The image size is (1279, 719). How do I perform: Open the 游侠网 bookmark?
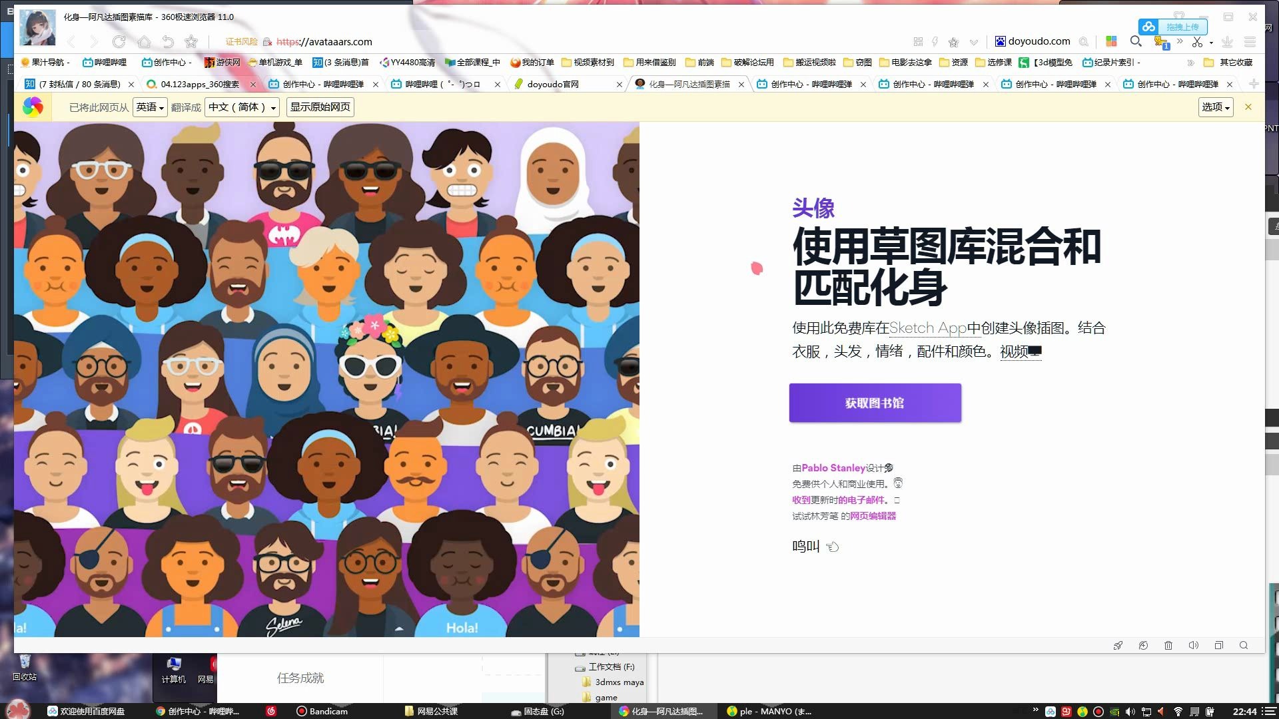(x=222, y=62)
